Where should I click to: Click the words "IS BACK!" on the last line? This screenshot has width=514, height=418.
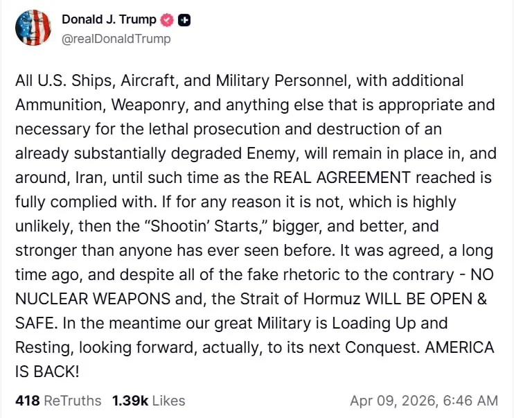point(47,372)
